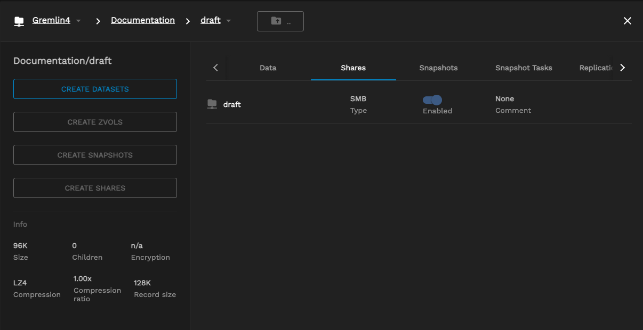
Task: Expand the Gremlin4 dropdown arrow
Action: [x=78, y=21]
